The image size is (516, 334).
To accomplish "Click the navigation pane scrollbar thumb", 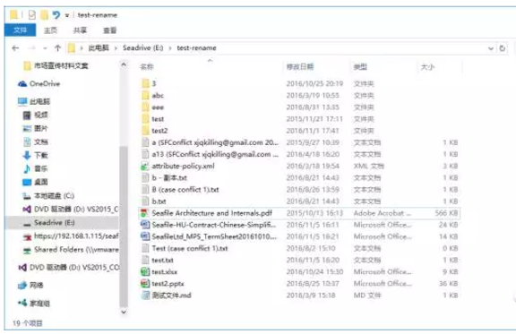I will pos(124,227).
